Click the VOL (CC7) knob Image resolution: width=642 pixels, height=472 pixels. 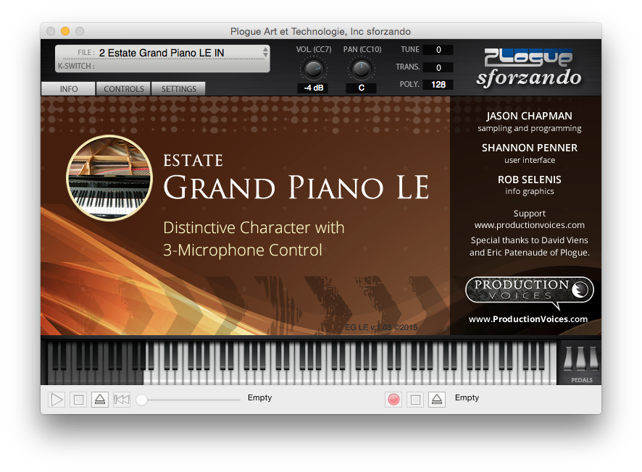tap(314, 69)
